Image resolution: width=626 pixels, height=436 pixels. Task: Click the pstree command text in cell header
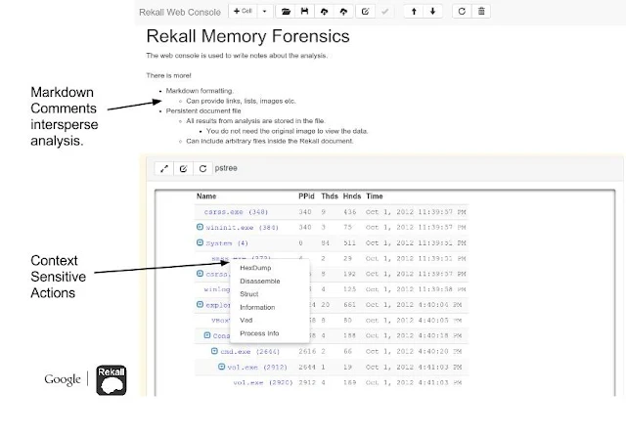click(226, 168)
